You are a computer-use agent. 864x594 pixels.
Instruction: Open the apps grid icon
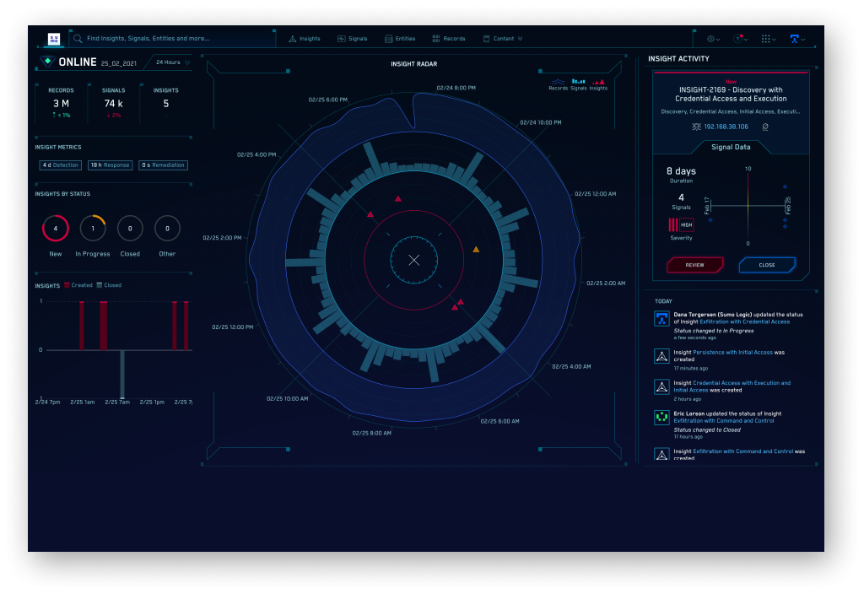766,38
